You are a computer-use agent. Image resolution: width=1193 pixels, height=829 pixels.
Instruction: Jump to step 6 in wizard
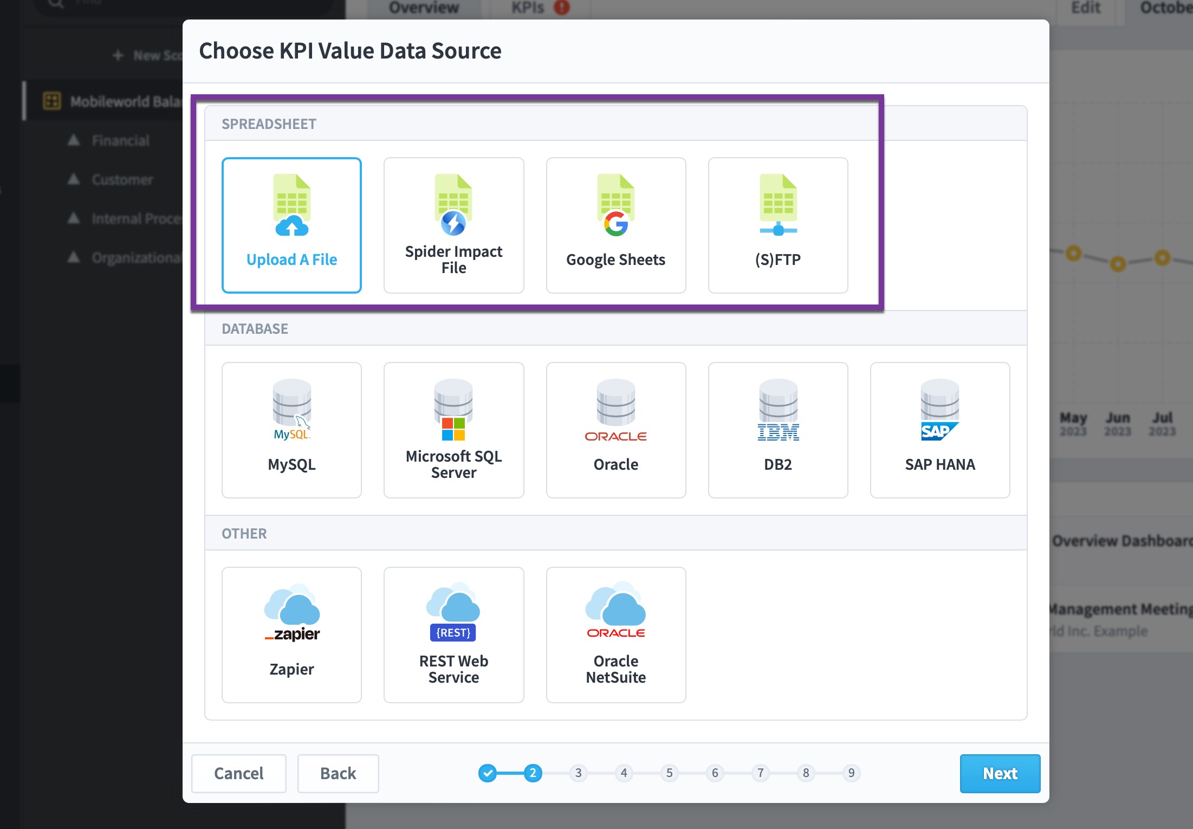tap(715, 773)
